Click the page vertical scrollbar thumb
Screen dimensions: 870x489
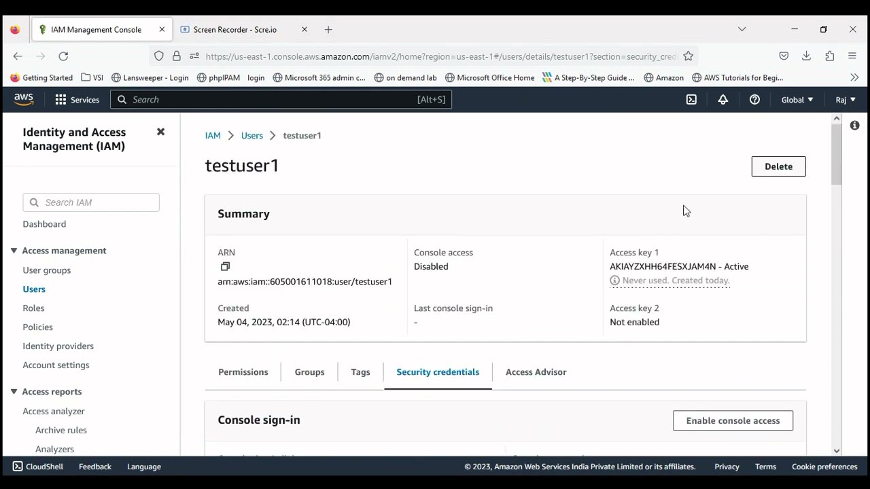point(837,155)
